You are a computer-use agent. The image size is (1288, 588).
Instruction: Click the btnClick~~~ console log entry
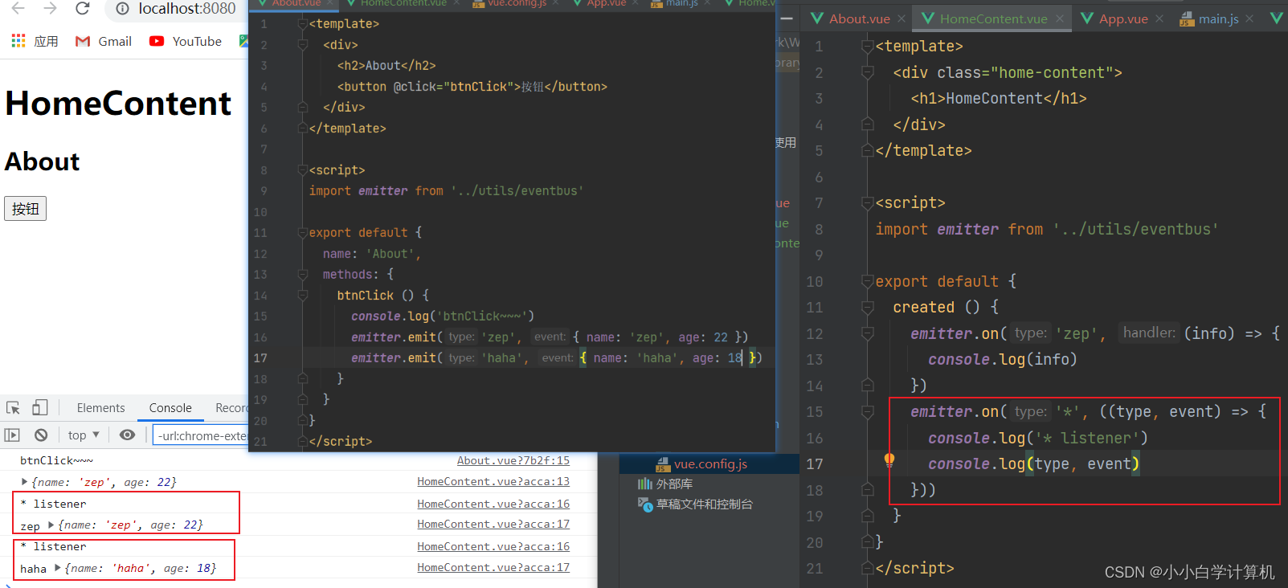56,460
